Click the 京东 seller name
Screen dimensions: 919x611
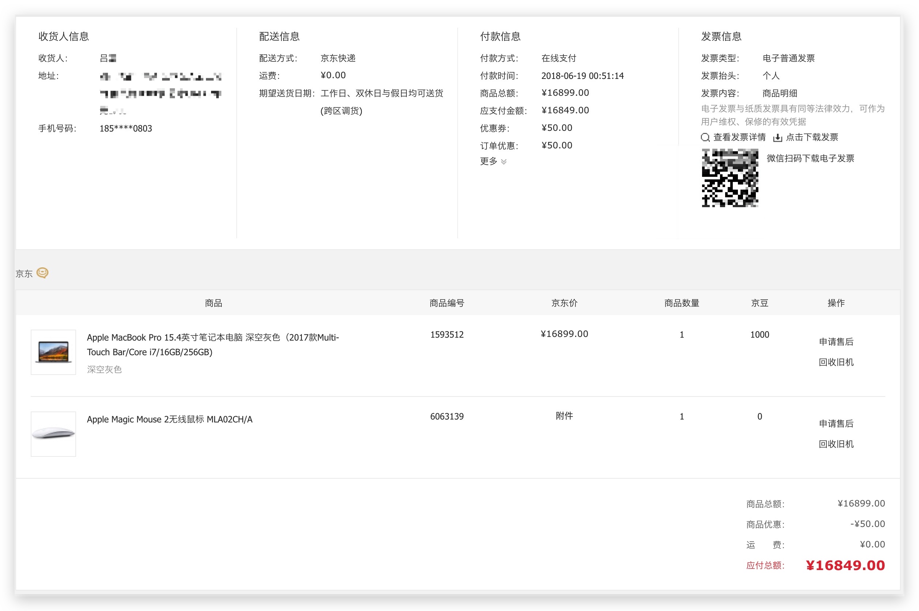point(24,274)
